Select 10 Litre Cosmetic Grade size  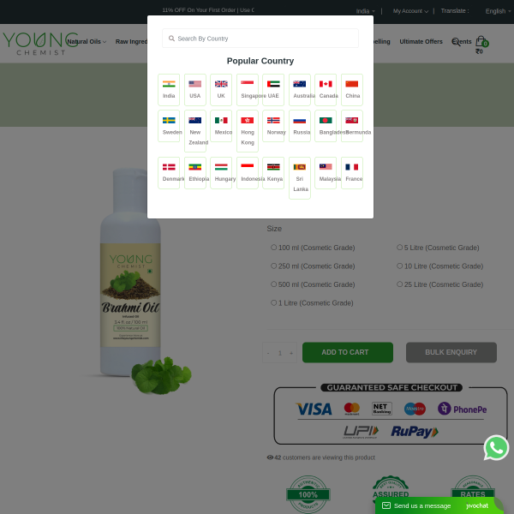click(x=399, y=266)
